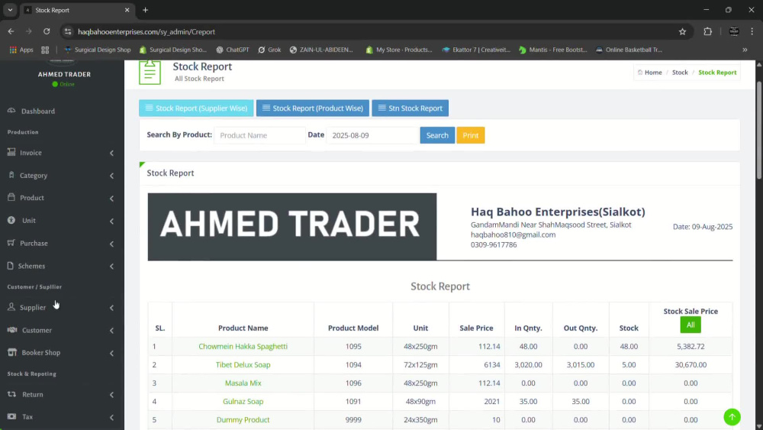Image resolution: width=763 pixels, height=430 pixels.
Task: Select the Stock Report browser tab
Action: [78, 10]
